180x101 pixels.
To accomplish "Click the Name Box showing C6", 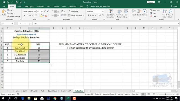I will click(6, 24).
